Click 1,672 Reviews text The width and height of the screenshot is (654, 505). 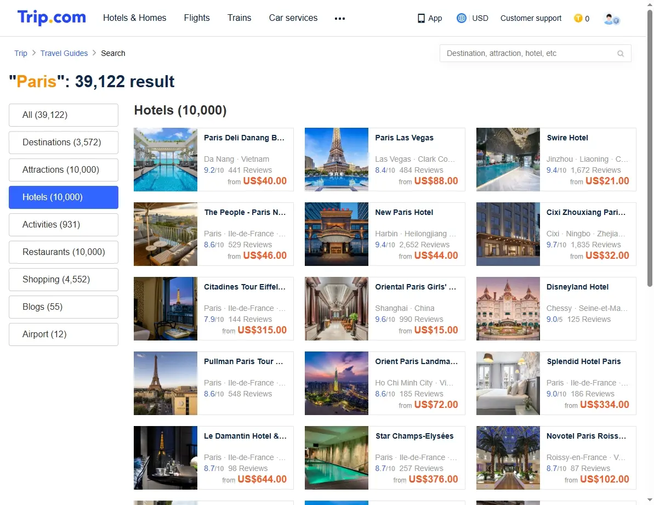[x=595, y=170]
